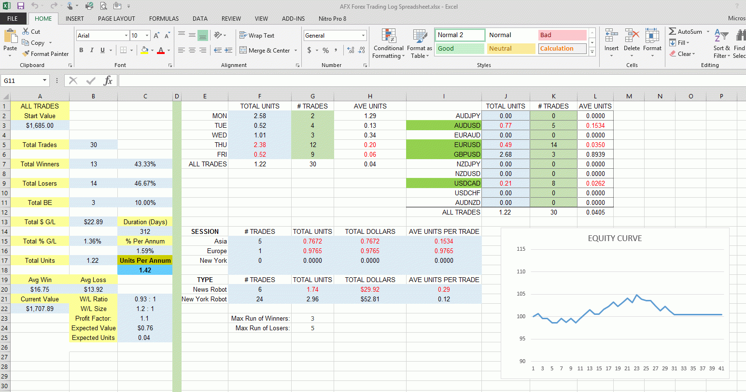This screenshot has height=392, width=746.
Task: Expand the Name Box dropdown arrow
Action: [44, 81]
